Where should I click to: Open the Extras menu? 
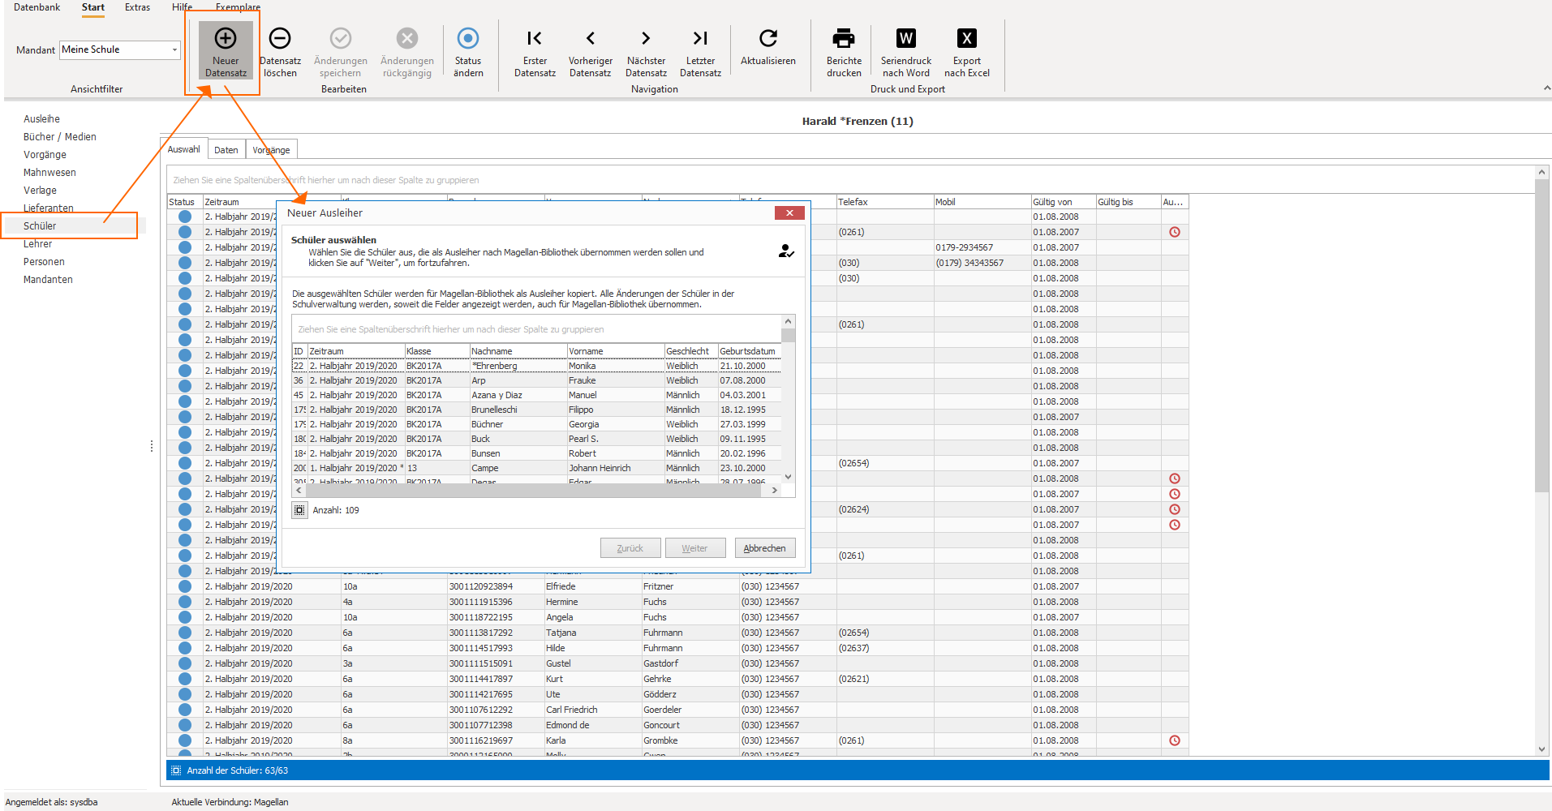pyautogui.click(x=137, y=7)
